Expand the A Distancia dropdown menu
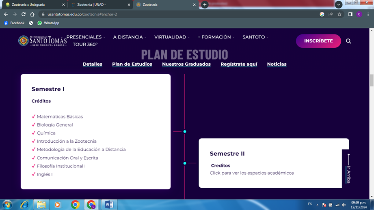374x210 pixels. point(129,37)
